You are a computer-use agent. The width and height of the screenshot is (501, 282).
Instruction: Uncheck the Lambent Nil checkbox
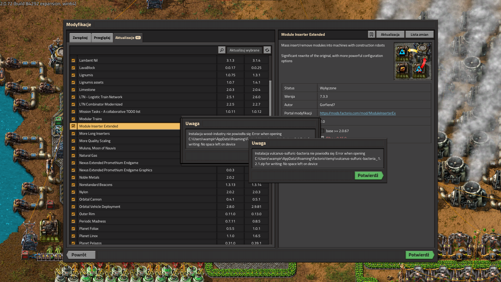(x=73, y=60)
